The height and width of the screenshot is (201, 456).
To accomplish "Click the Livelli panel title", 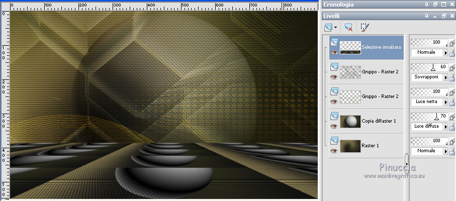I will coord(331,16).
